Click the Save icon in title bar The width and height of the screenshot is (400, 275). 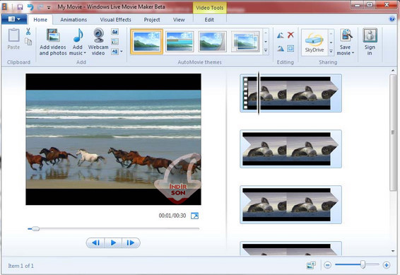(20, 7)
